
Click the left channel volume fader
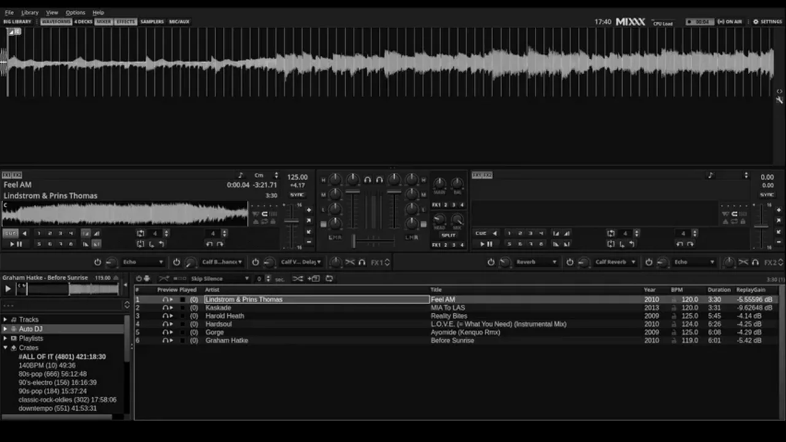[352, 208]
